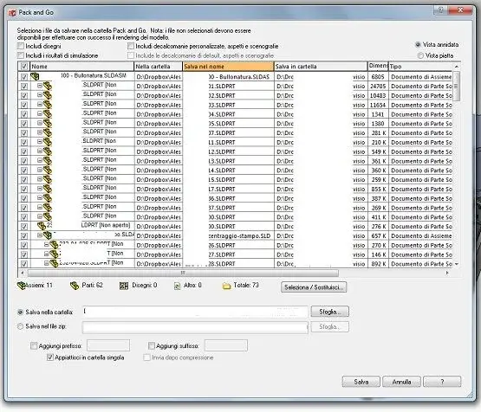
Task: Click the part icon in the 04.SLDPRT row
Action: point(48,114)
